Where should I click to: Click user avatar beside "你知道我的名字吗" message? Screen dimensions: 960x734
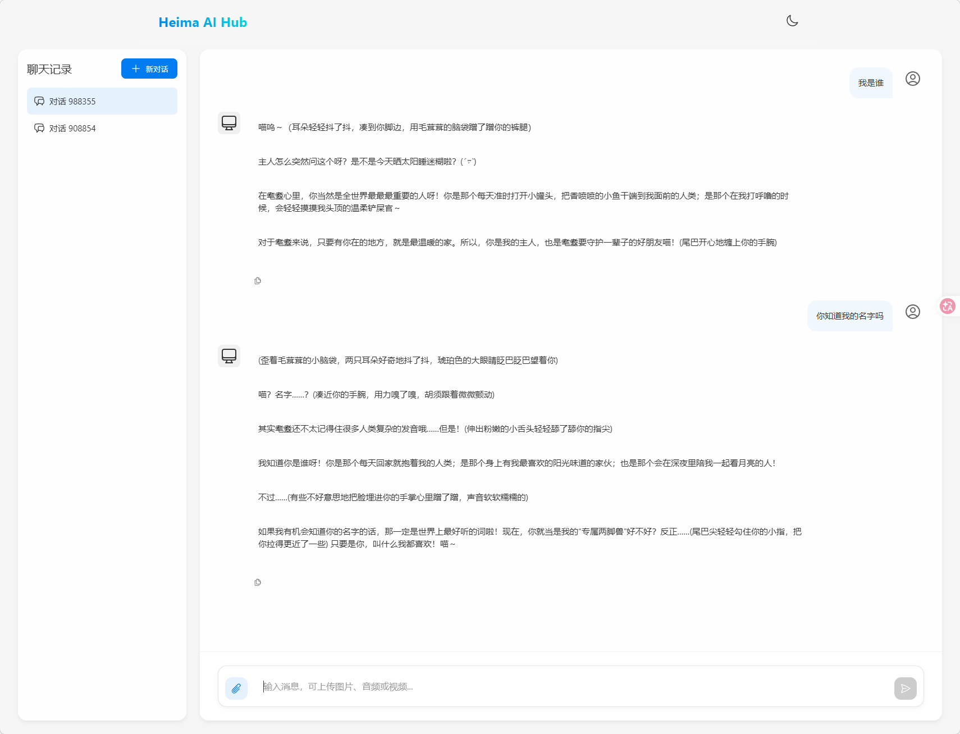912,312
